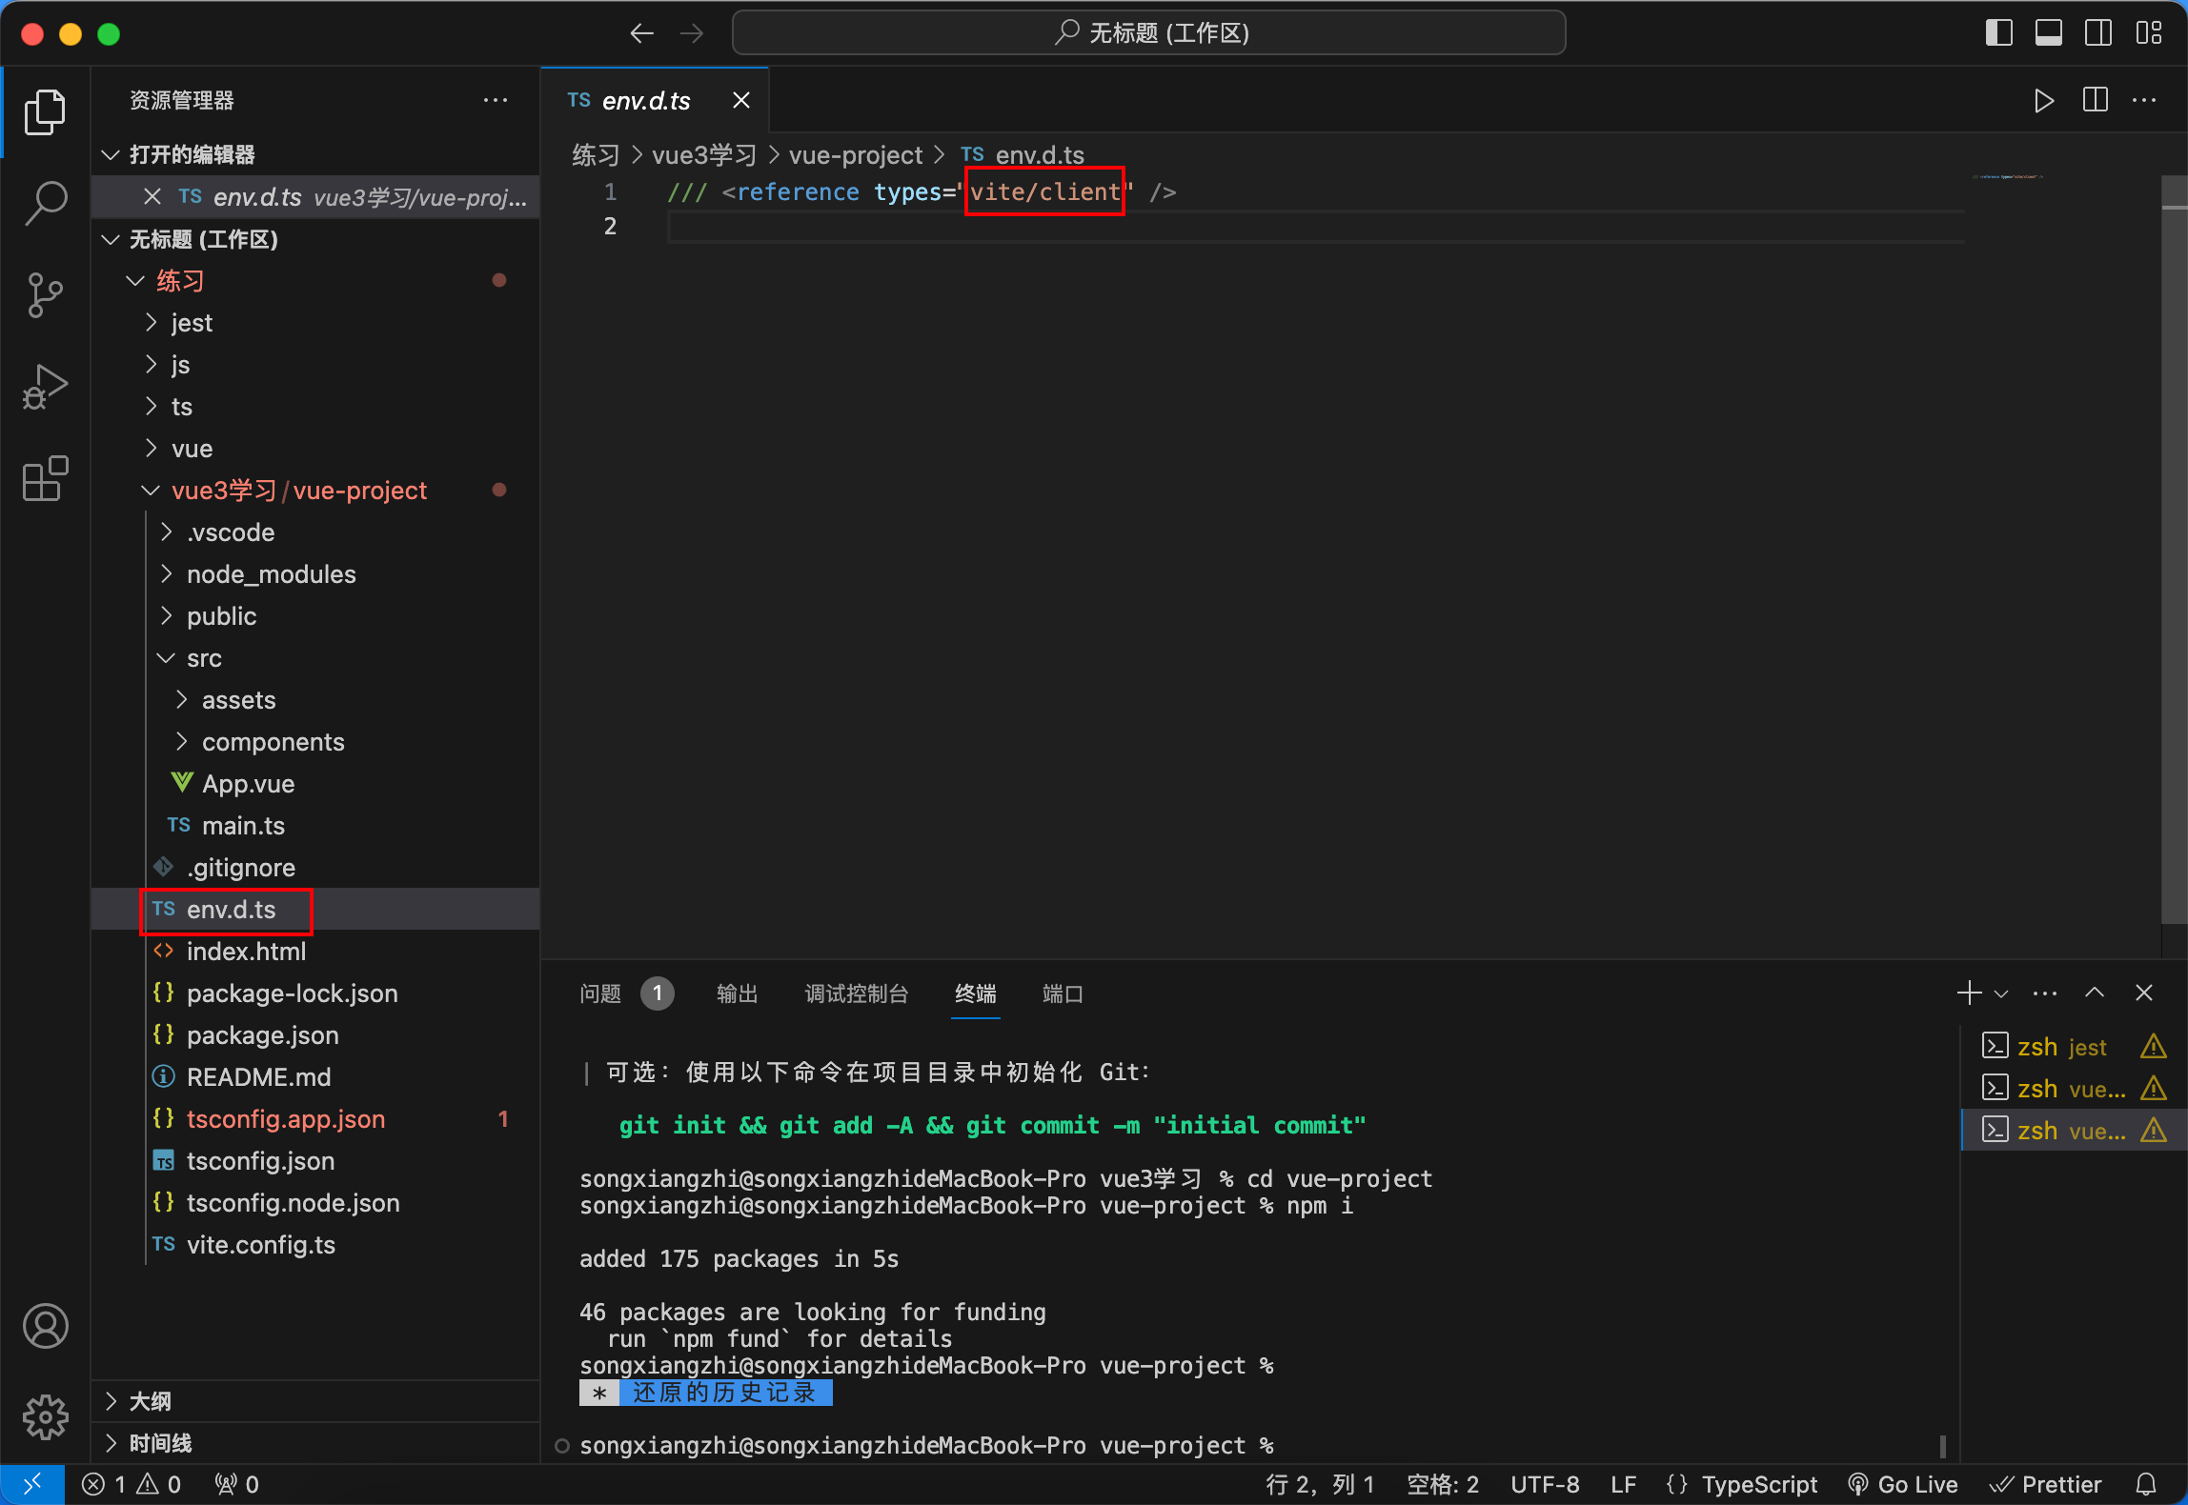Open the Run and Debug view
The width and height of the screenshot is (2188, 1505).
44,386
